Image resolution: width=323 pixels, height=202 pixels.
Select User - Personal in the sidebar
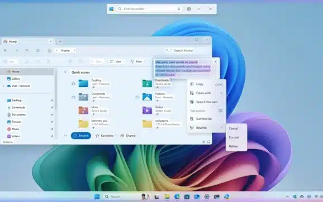tap(18, 86)
